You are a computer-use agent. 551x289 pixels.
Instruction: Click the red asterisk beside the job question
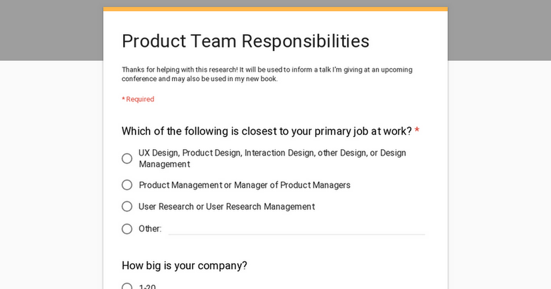point(417,131)
